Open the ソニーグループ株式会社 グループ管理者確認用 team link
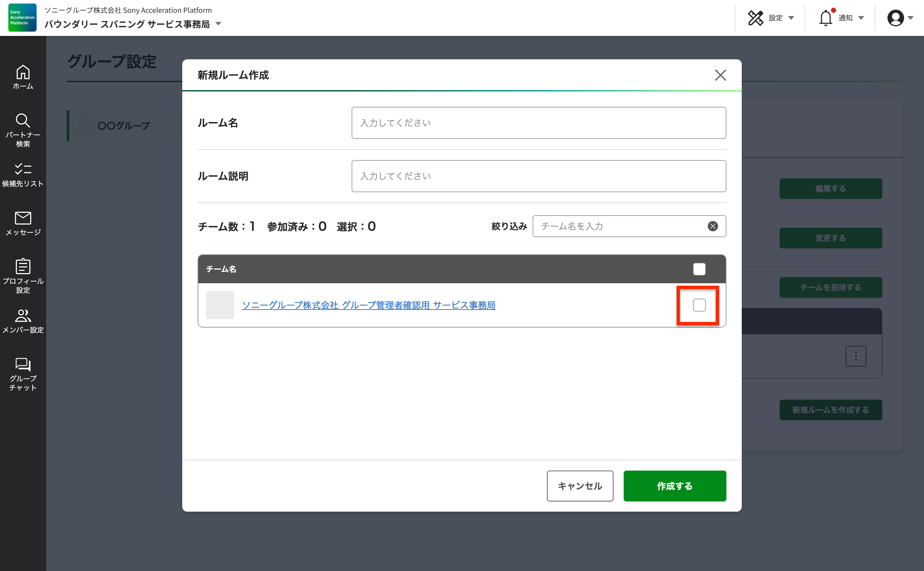The height and width of the screenshot is (571, 924). coord(369,305)
